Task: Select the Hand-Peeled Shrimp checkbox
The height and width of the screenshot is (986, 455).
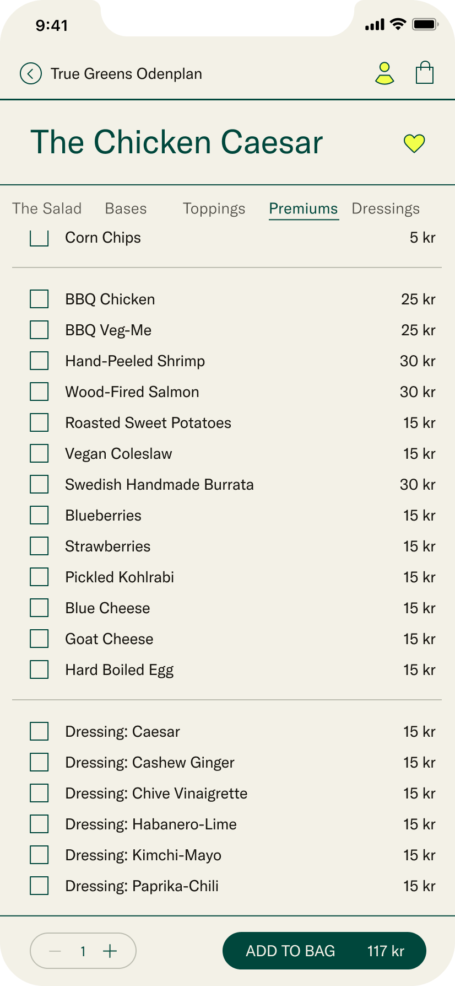Action: [39, 361]
